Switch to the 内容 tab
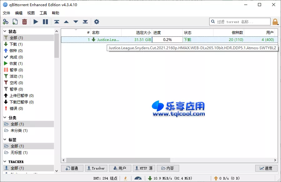281x182 pixels. click(x=168, y=168)
